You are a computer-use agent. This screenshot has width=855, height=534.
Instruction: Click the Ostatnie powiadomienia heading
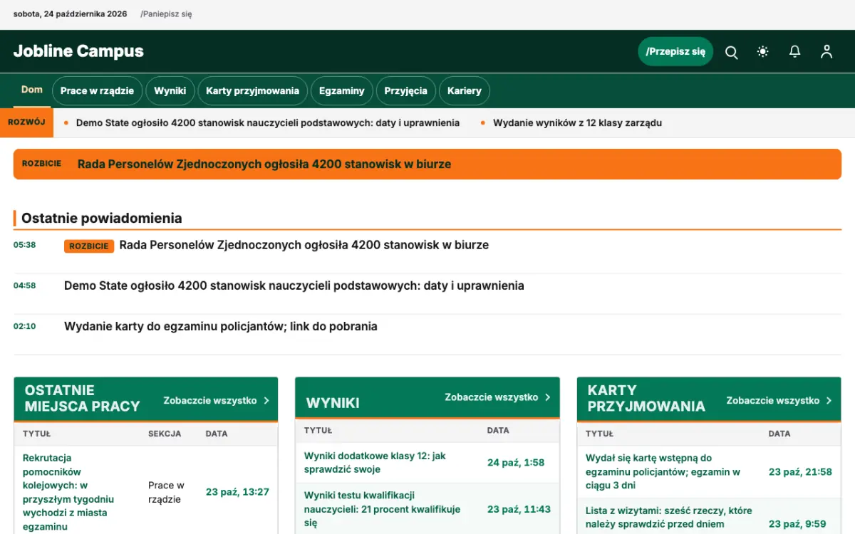tap(102, 219)
